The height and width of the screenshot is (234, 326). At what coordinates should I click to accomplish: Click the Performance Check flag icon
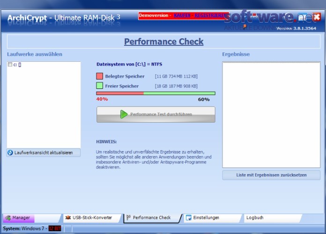[x=128, y=217]
